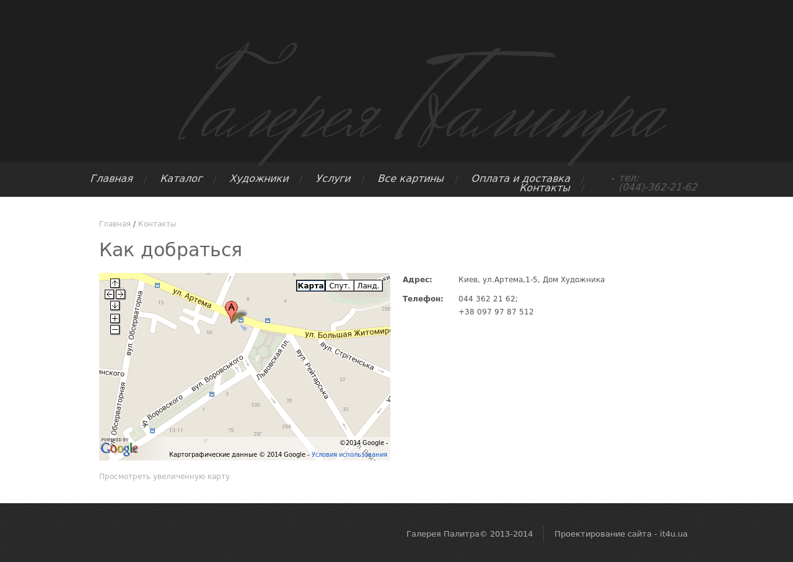Switch map to Спут. satellite view
The image size is (793, 562).
coord(340,286)
